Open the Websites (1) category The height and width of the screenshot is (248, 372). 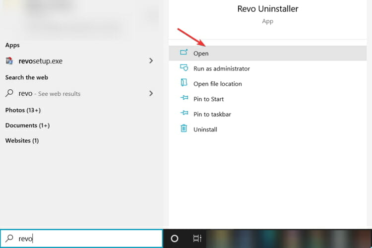(22, 140)
